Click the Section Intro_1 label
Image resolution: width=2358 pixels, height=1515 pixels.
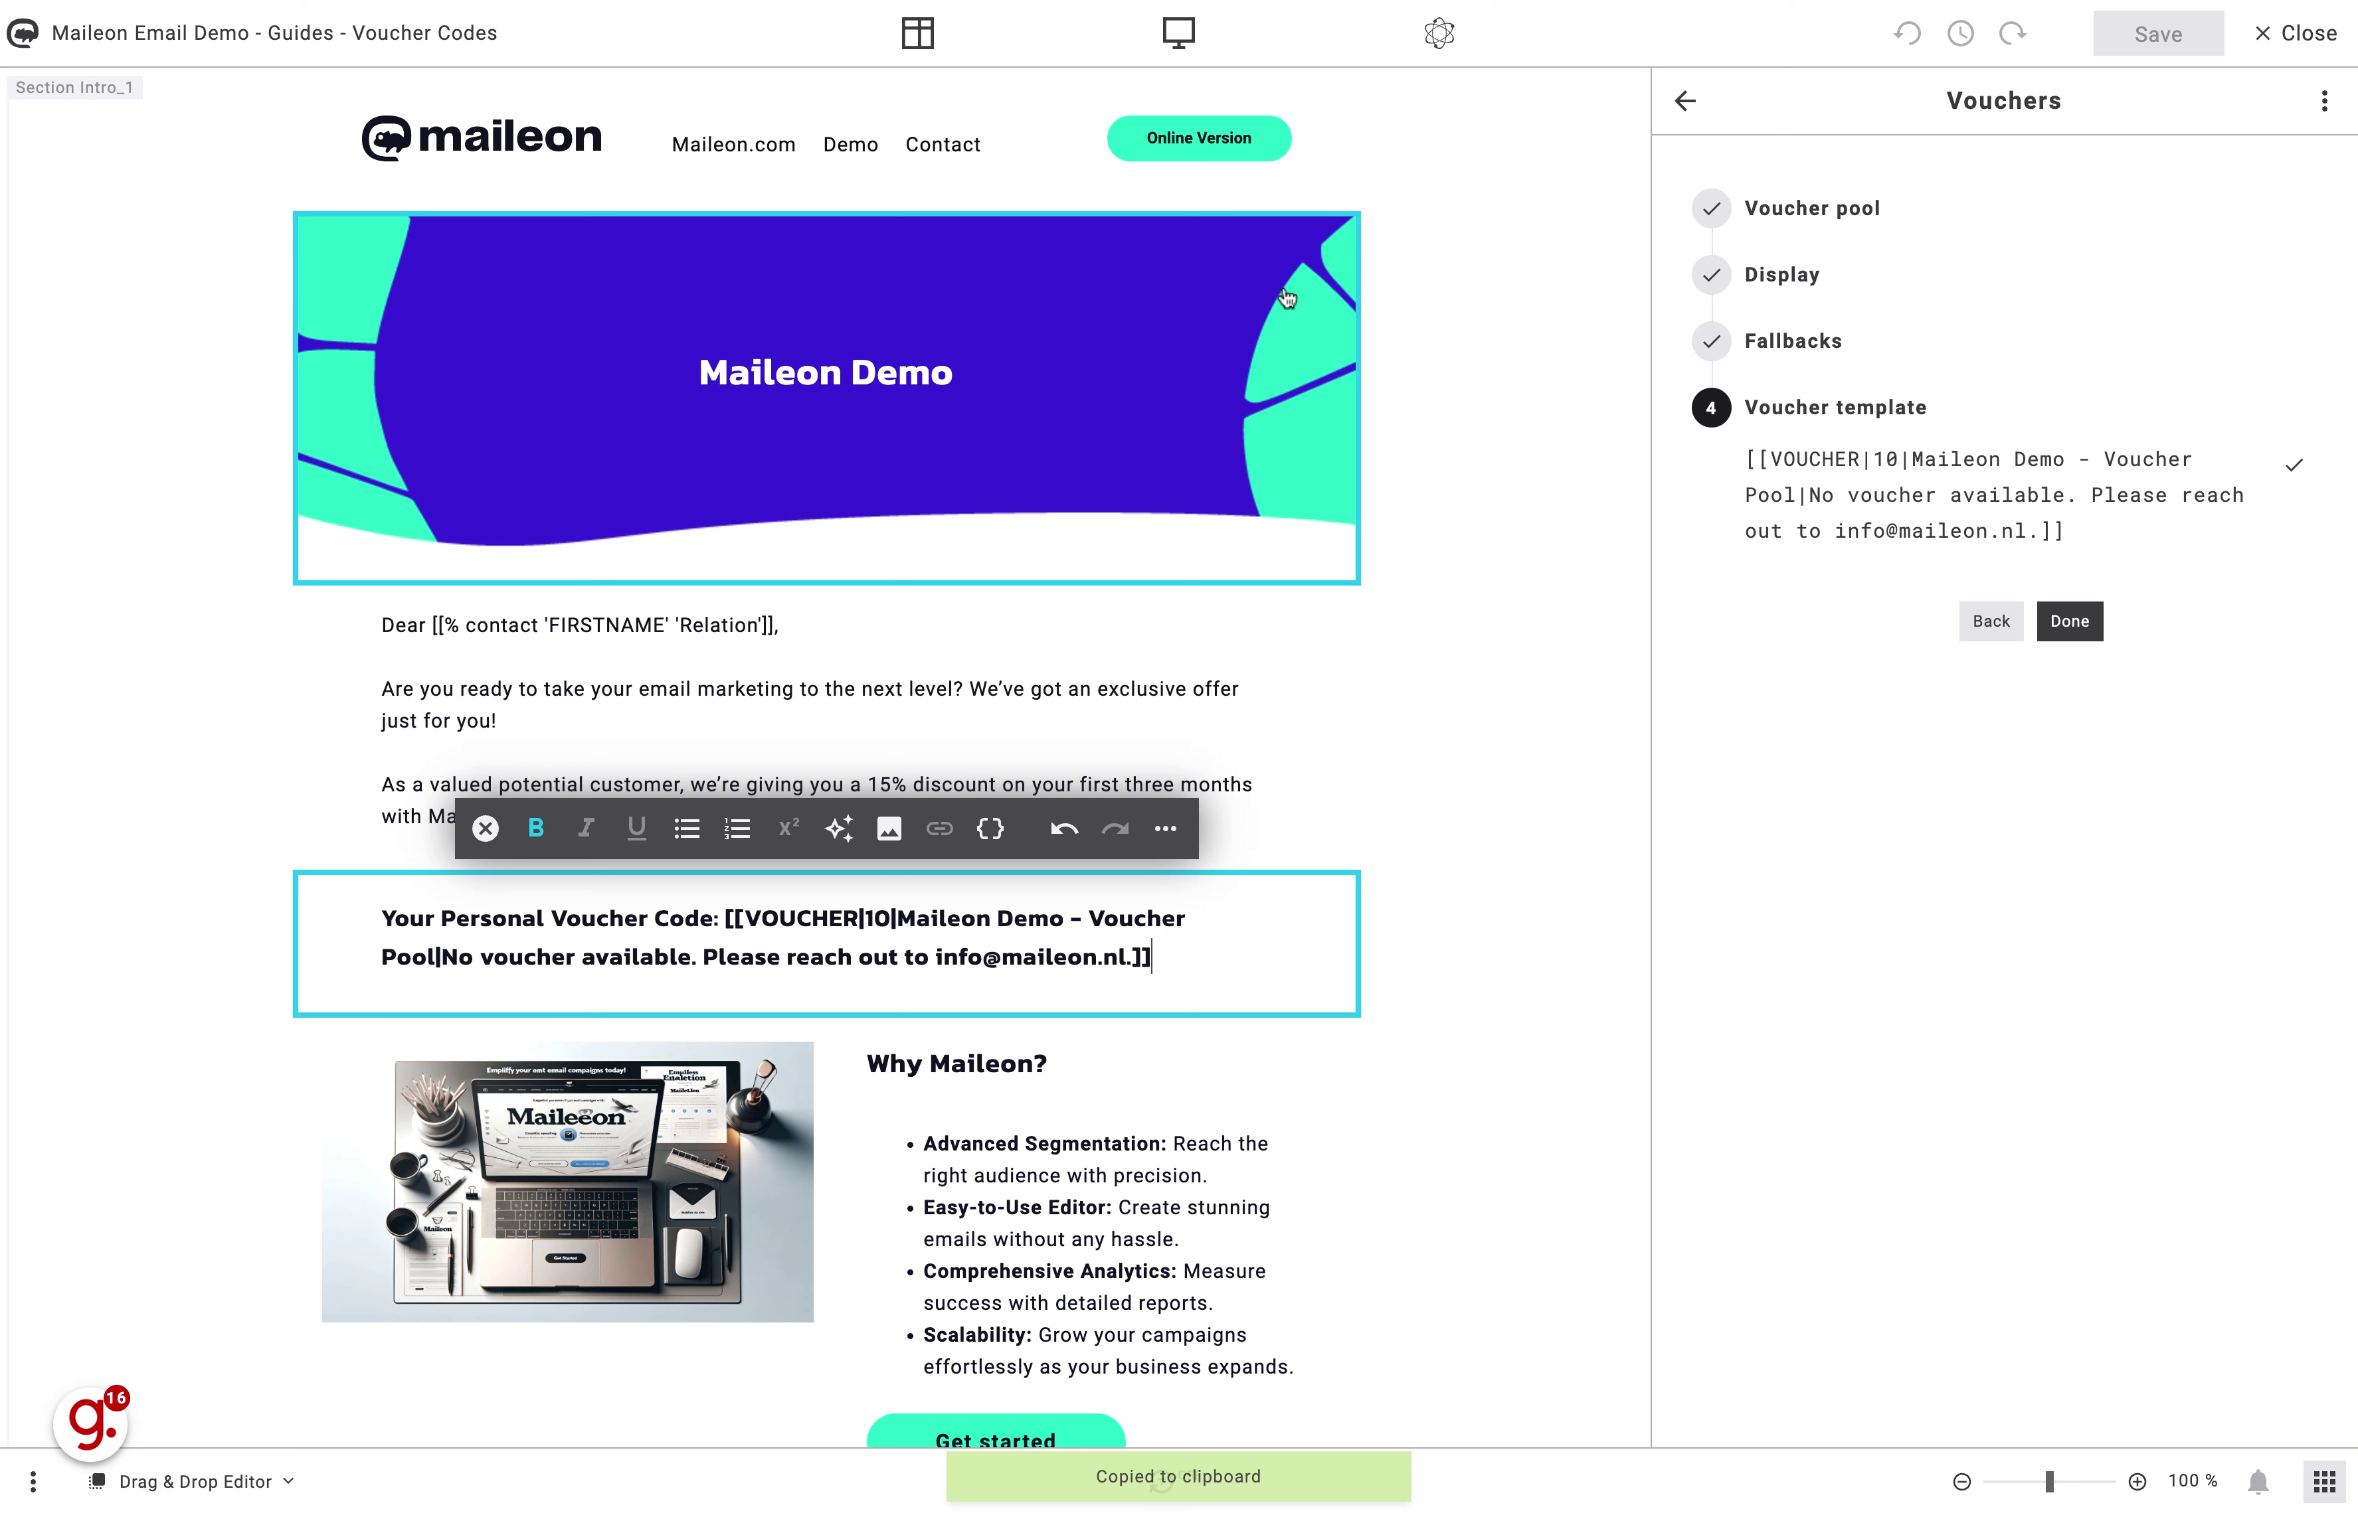coord(74,88)
